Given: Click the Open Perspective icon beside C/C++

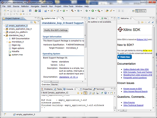Looking at the screenshot, I should tap(133, 11).
